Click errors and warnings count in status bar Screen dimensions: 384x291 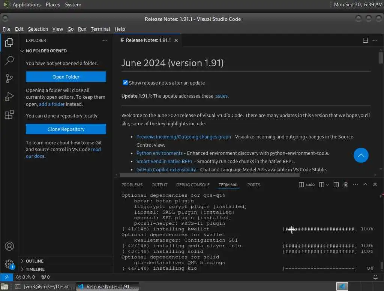click(26, 277)
